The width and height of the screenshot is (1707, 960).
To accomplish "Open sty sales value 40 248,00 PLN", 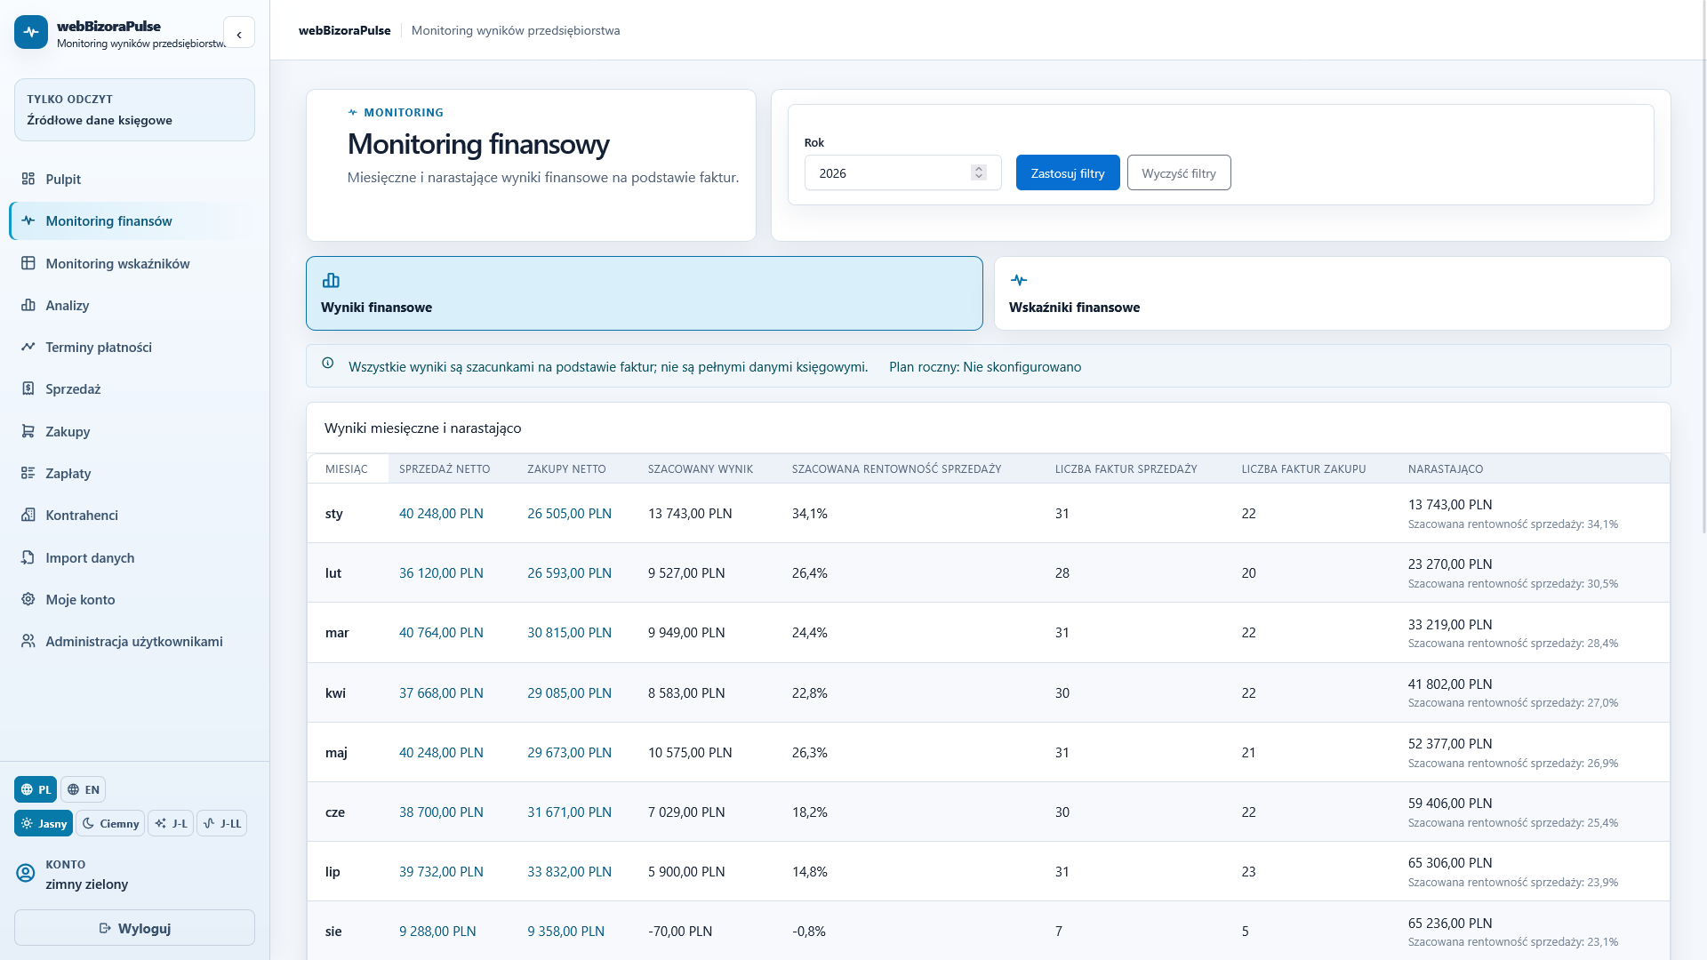I will pyautogui.click(x=441, y=514).
